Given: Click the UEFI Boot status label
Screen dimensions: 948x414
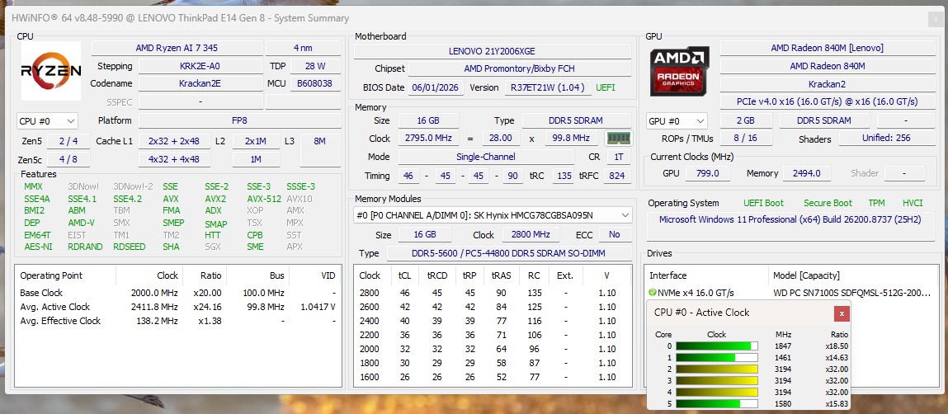Looking at the screenshot, I should pyautogui.click(x=763, y=203).
